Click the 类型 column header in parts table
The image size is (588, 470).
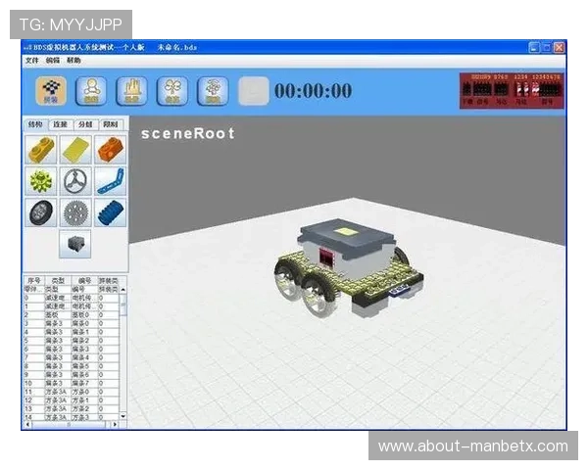tap(58, 280)
